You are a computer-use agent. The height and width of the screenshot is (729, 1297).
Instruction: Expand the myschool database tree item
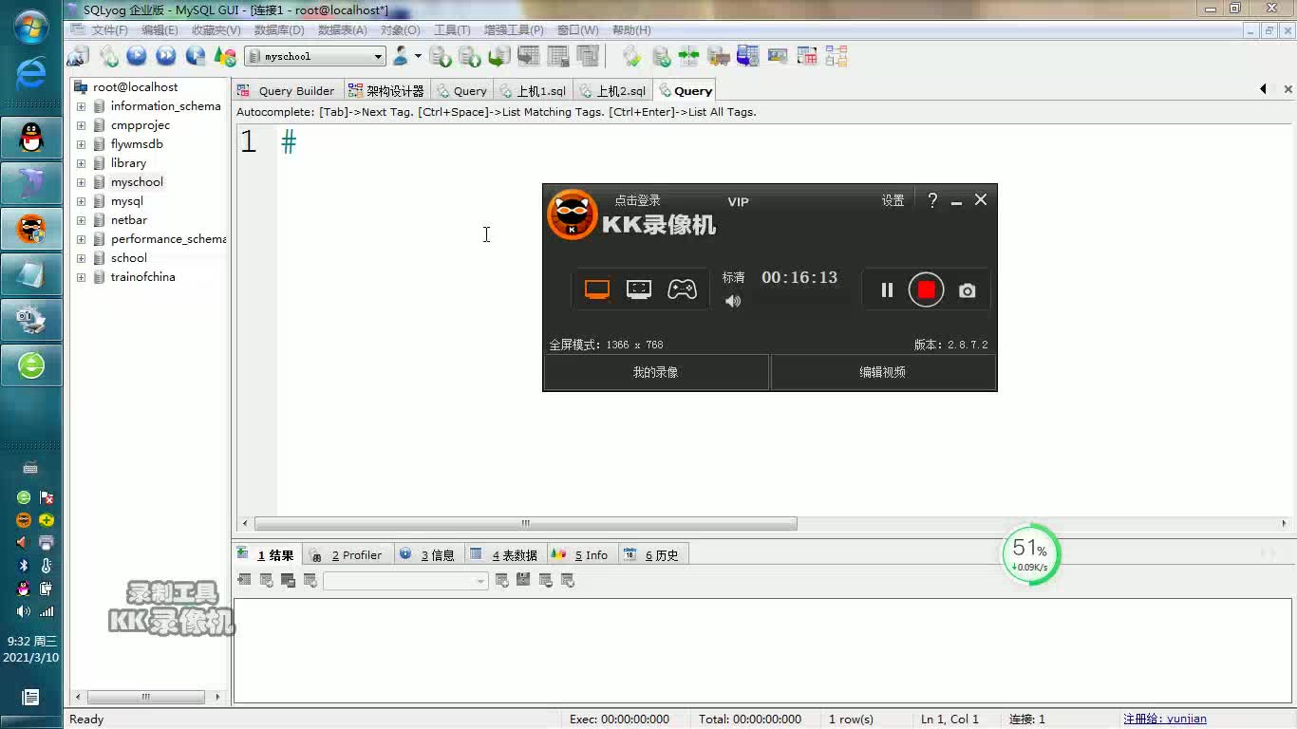tap(82, 181)
